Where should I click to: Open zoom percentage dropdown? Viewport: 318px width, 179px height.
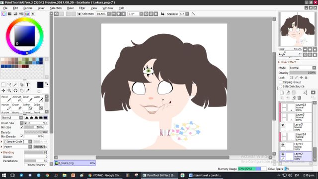109,14
